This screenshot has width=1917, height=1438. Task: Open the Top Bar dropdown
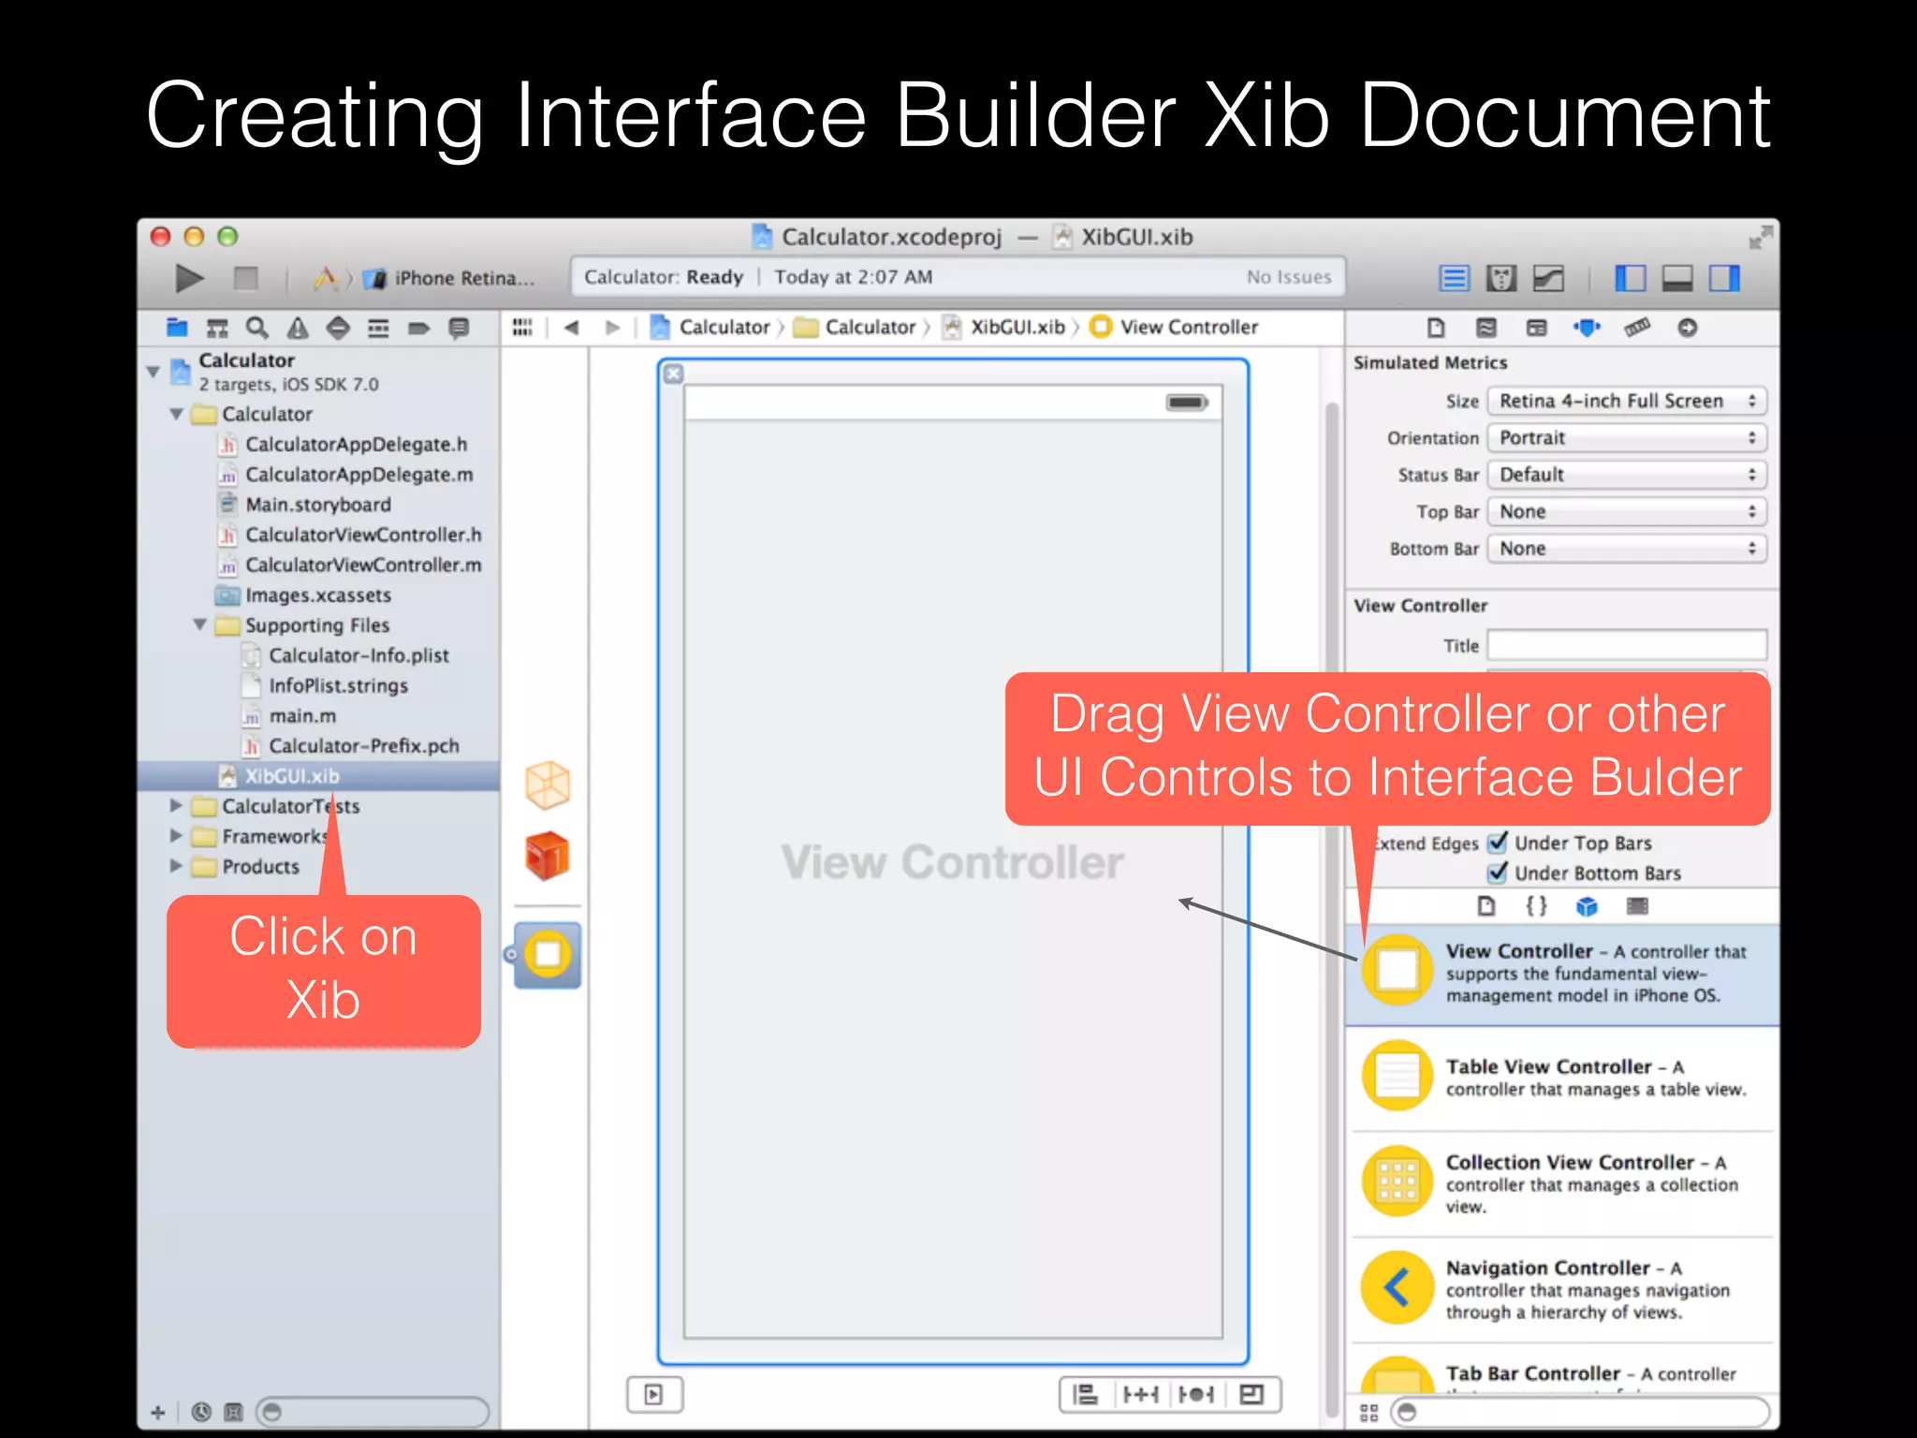tap(1627, 512)
